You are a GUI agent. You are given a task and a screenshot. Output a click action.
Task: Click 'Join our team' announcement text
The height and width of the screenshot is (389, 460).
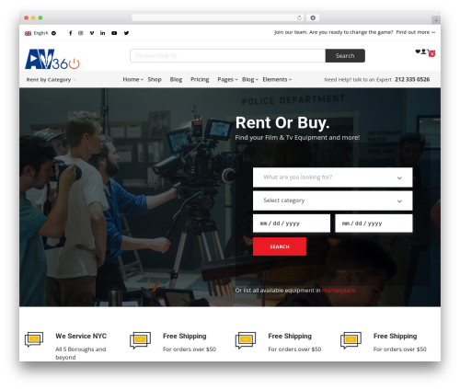coord(333,32)
